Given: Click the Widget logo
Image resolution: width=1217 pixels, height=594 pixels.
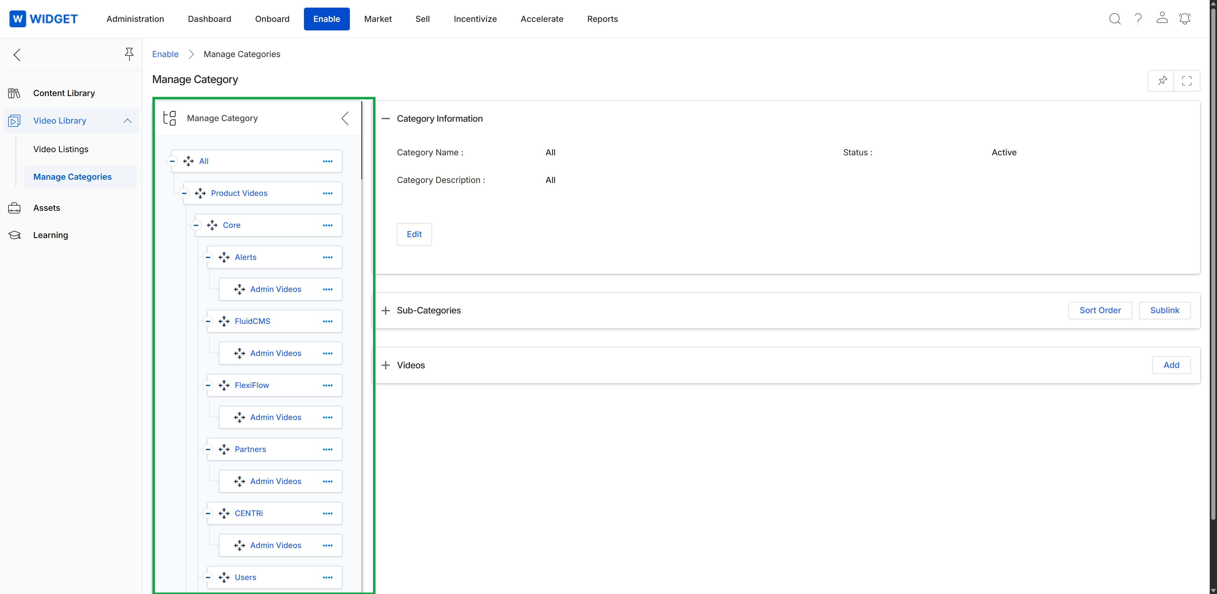Looking at the screenshot, I should (x=43, y=19).
